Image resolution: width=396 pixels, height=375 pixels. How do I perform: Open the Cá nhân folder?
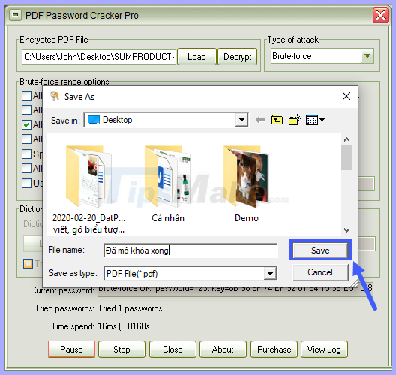tap(168, 176)
